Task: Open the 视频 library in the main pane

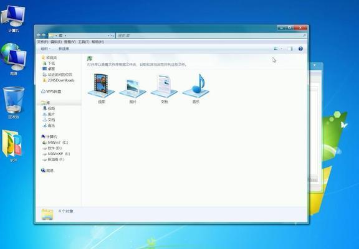Action: pos(101,88)
